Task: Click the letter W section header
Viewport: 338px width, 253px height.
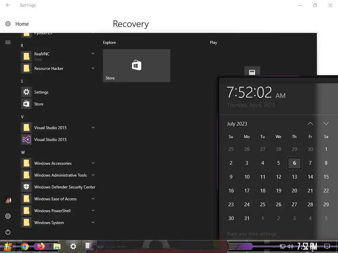Action: point(23,152)
